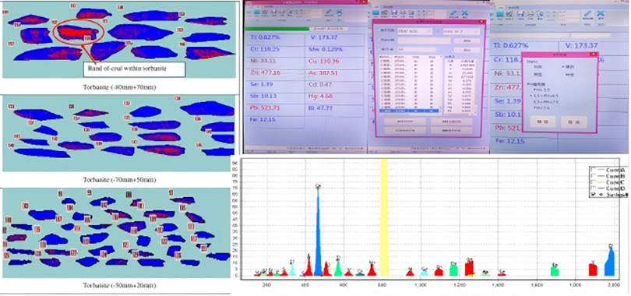The width and height of the screenshot is (631, 296).
Task: Click the blue wrench icon in left screen toolbar
Action: tap(329, 12)
